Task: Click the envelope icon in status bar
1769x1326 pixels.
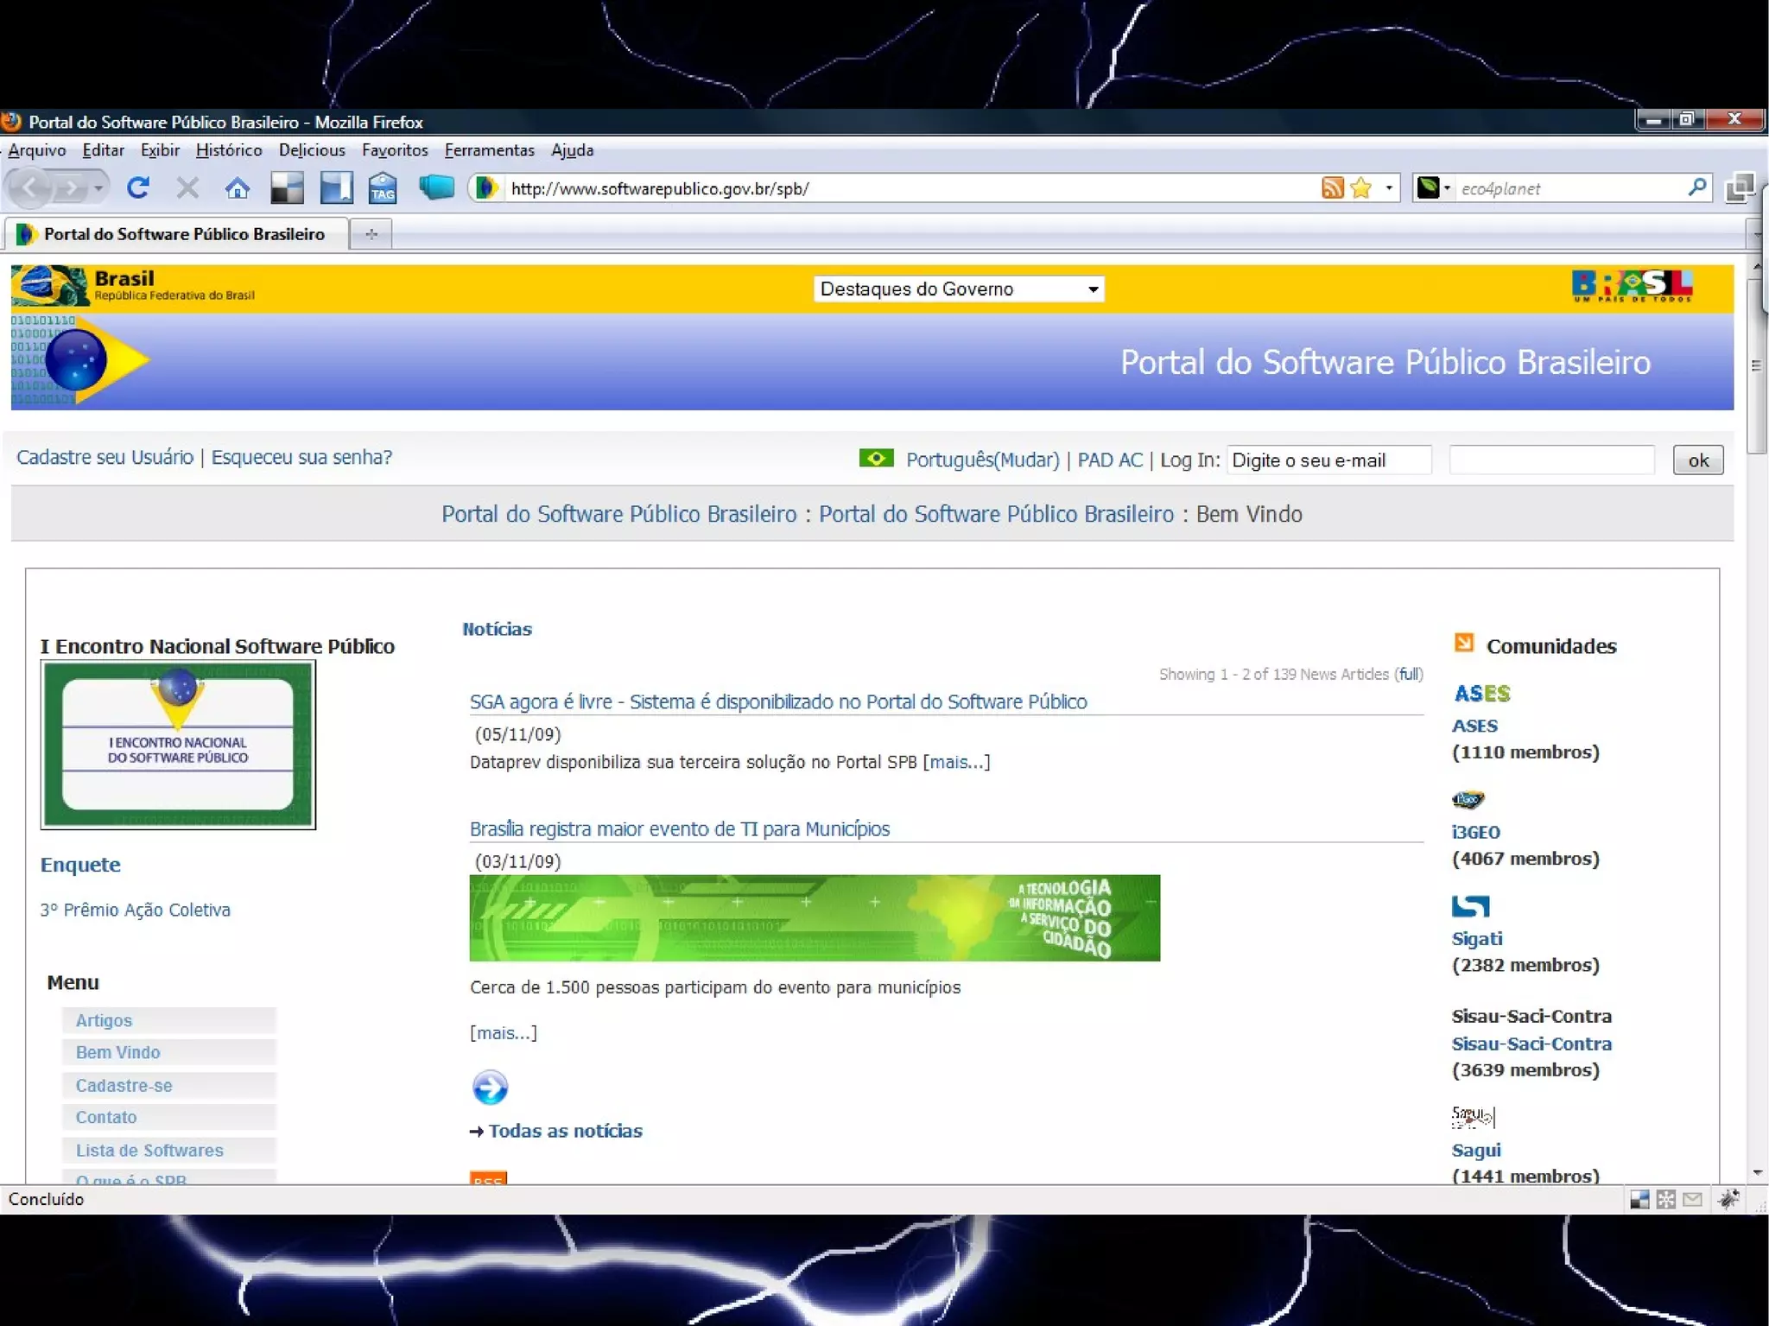Action: (x=1692, y=1199)
